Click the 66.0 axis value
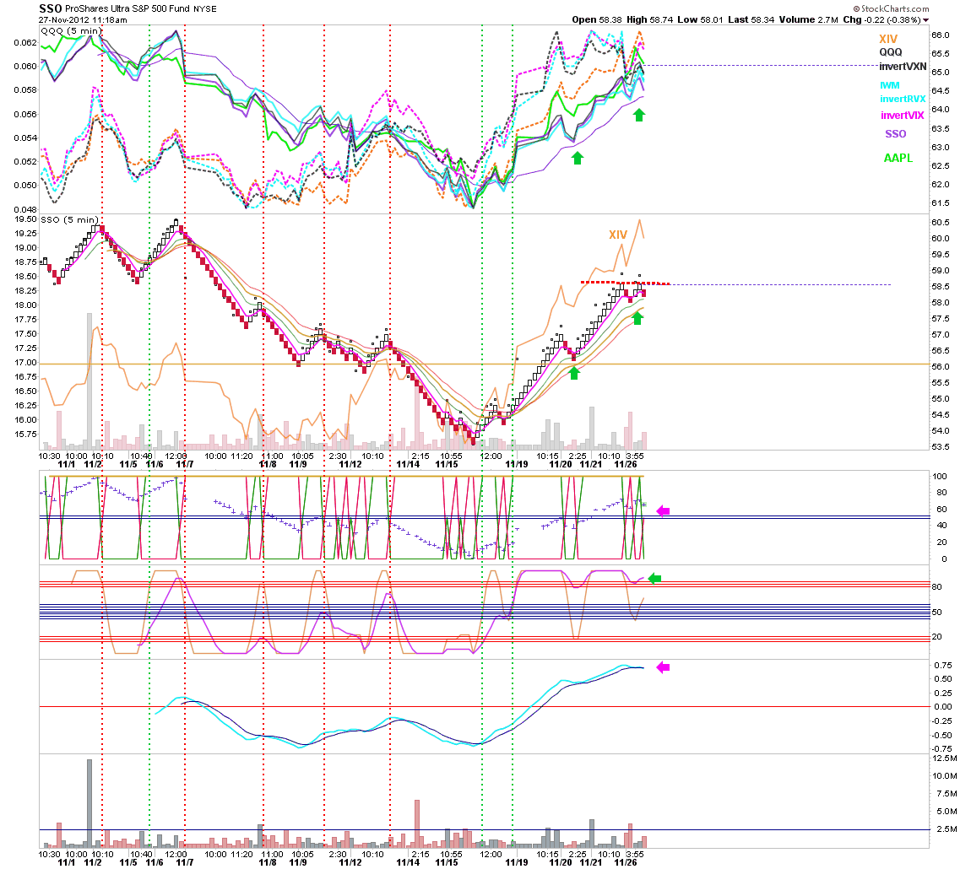The width and height of the screenshot is (971, 869). pos(940,35)
